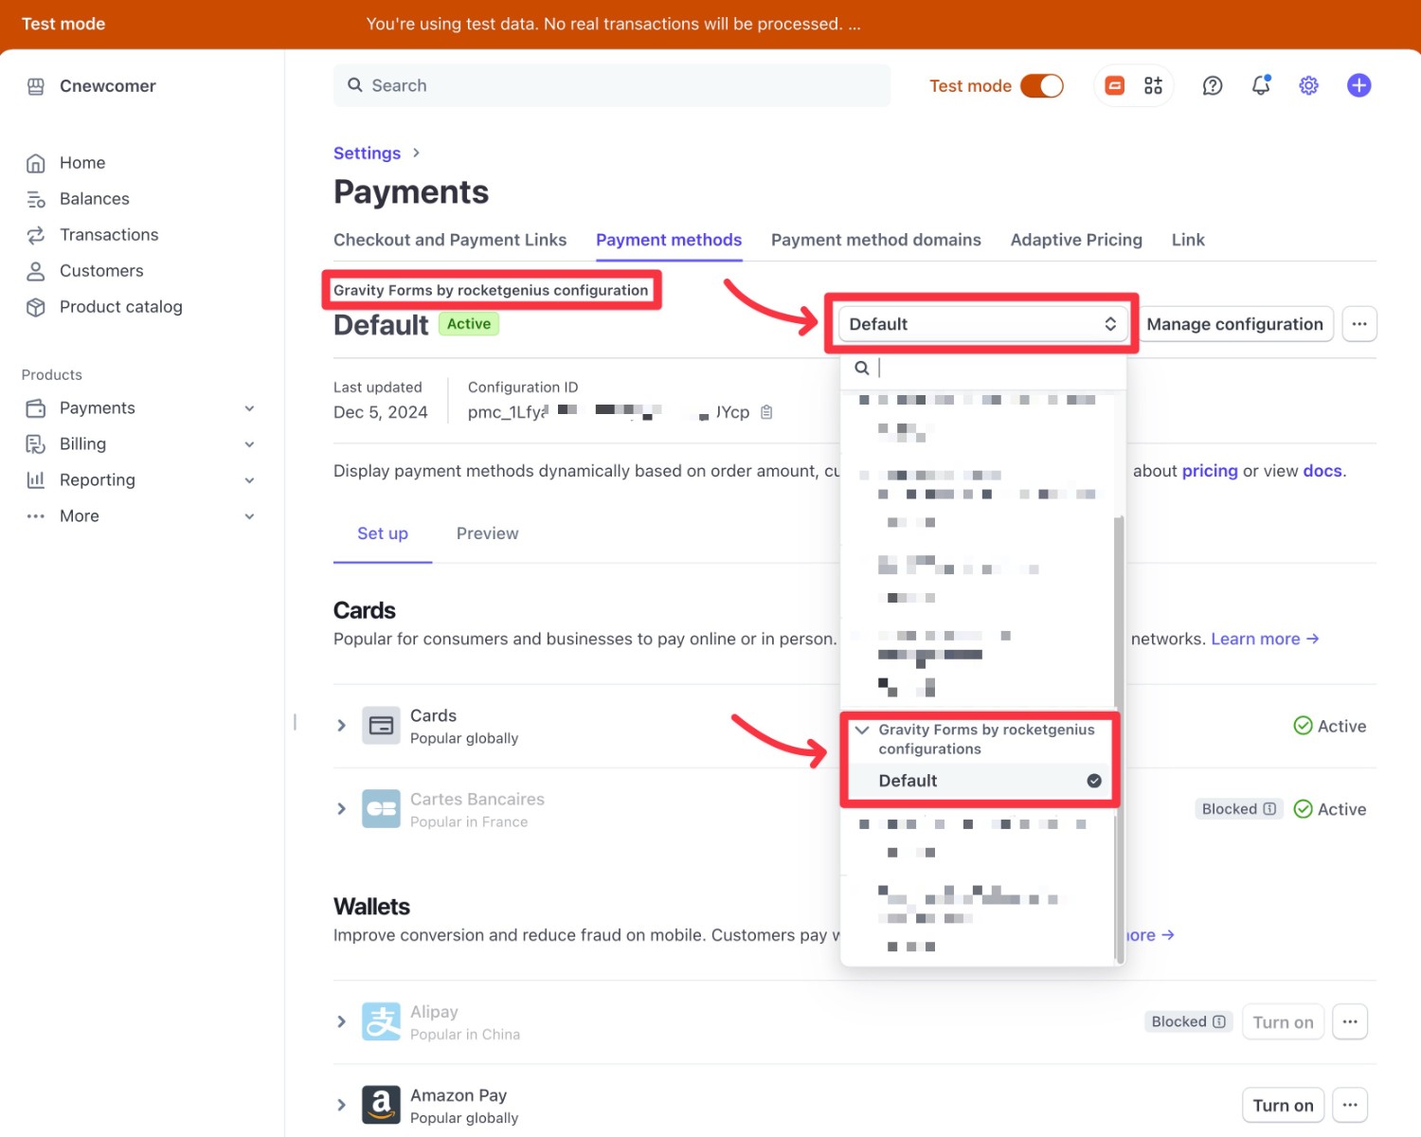Open settings with the gear icon
The width and height of the screenshot is (1421, 1137).
[1309, 86]
